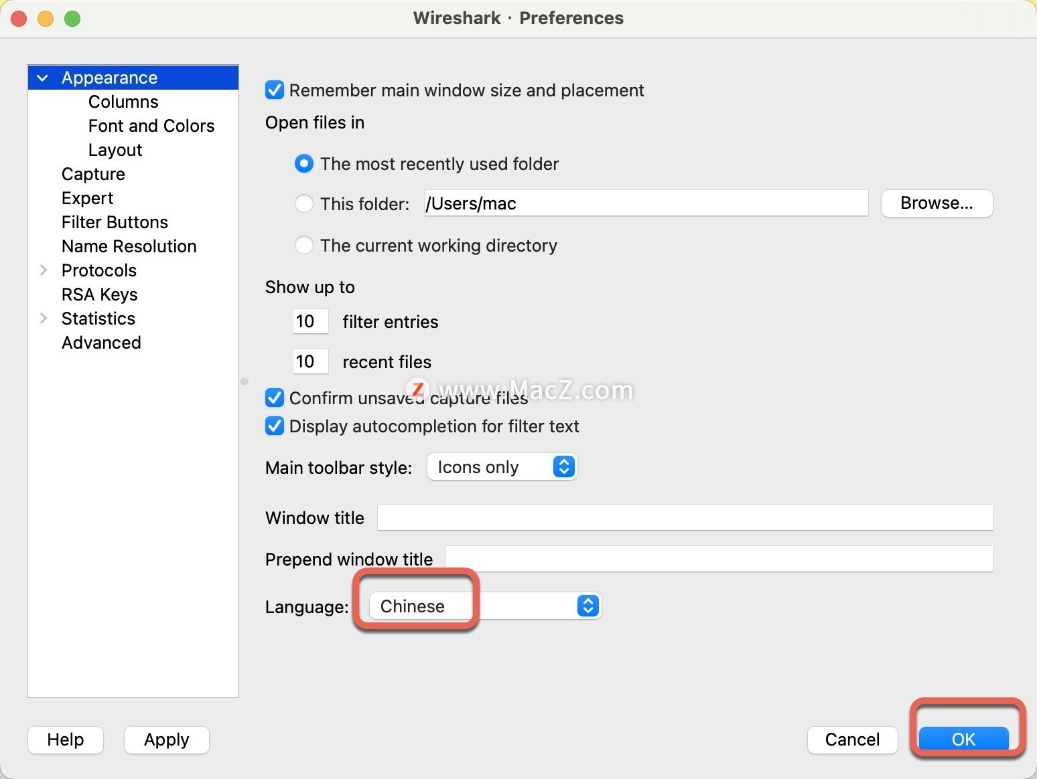This screenshot has height=779, width=1037.
Task: Go to Capture preferences
Action: 93,174
